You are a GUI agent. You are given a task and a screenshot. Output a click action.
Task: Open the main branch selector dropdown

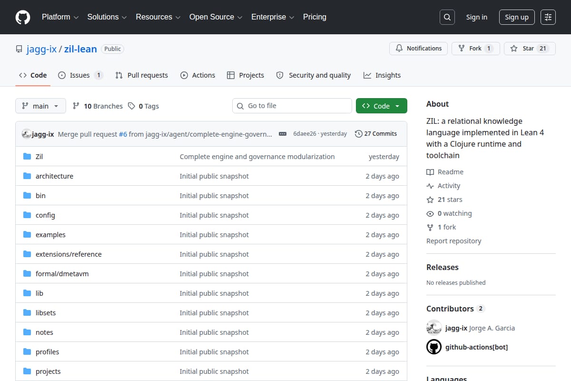point(40,106)
